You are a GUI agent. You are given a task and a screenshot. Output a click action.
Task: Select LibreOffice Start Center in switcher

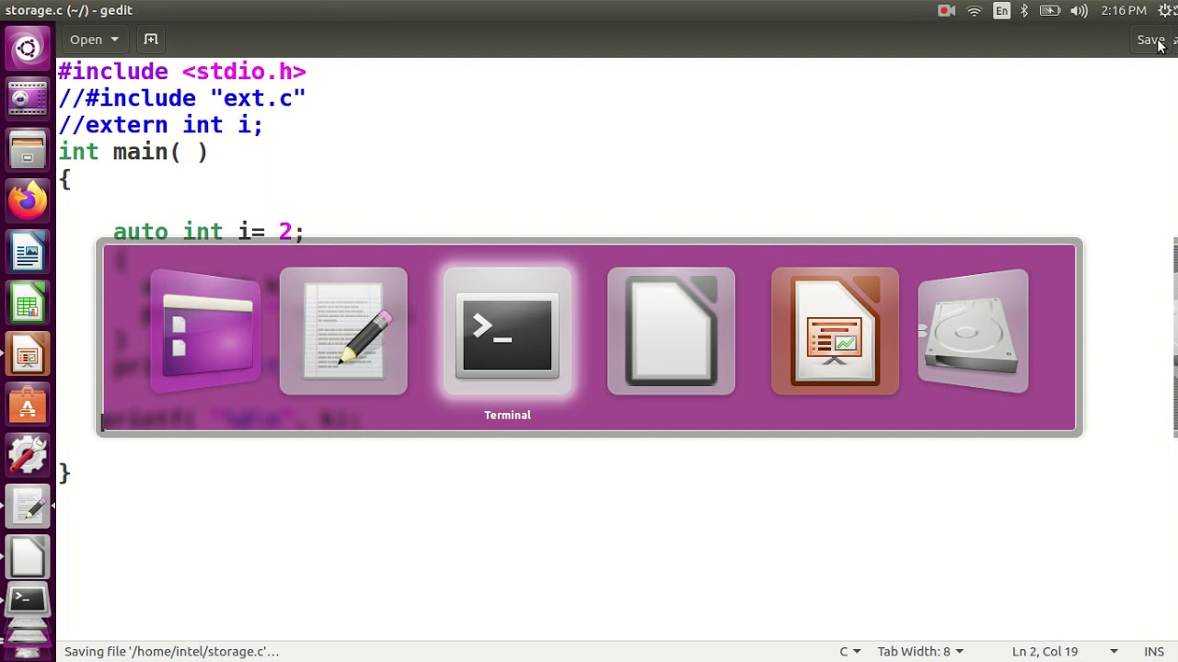671,331
